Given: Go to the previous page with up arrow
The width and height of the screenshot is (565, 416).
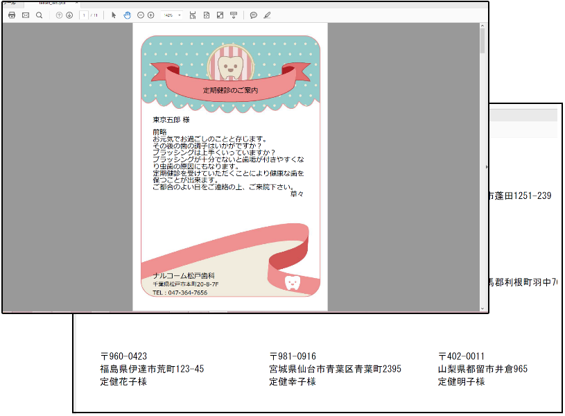Looking at the screenshot, I should coord(59,15).
